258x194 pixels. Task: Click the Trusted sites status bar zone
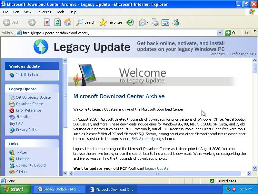[223, 181]
